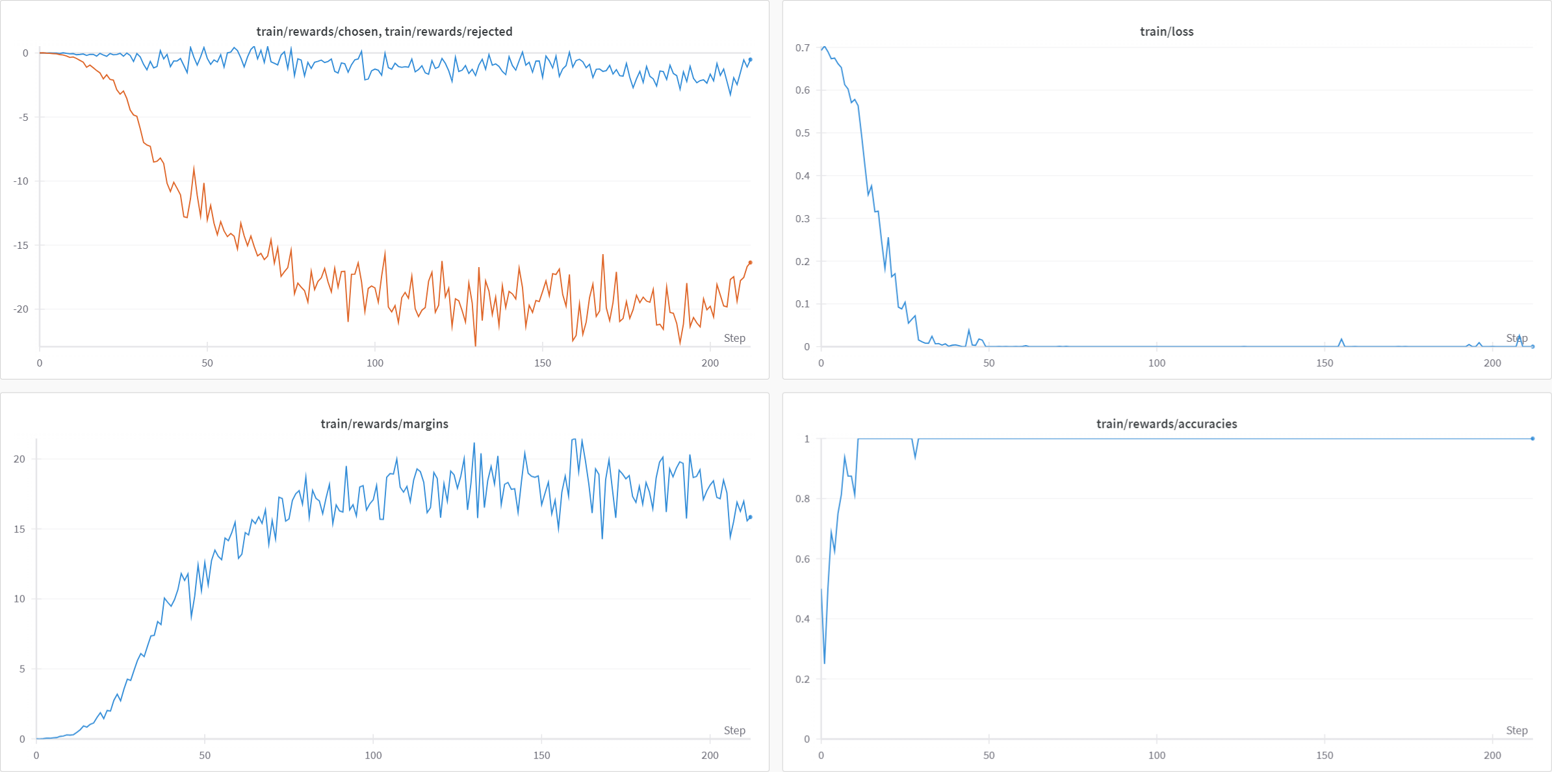Click the 150 x-axis tick on margins chart

[541, 755]
